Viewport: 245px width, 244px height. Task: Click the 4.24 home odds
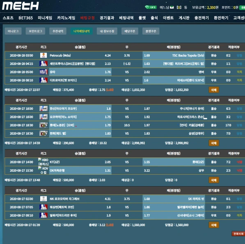coord(108,55)
